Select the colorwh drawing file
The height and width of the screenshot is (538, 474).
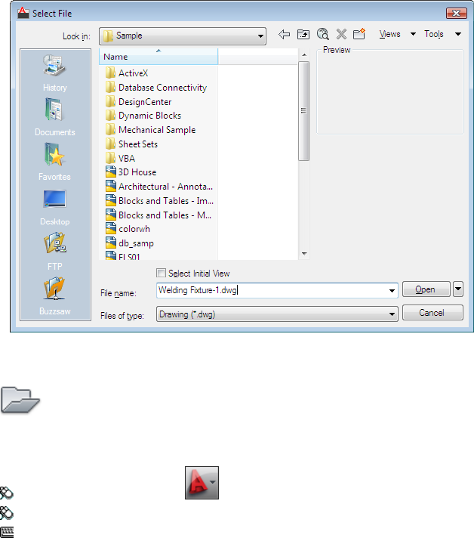point(128,229)
